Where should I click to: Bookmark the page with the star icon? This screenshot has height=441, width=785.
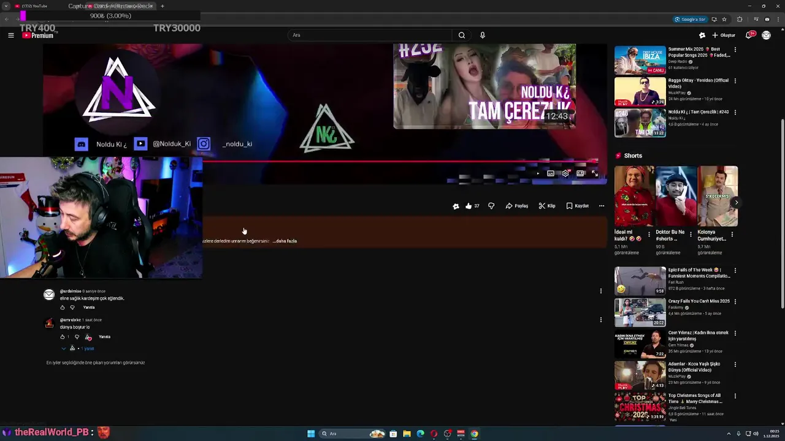tap(724, 20)
